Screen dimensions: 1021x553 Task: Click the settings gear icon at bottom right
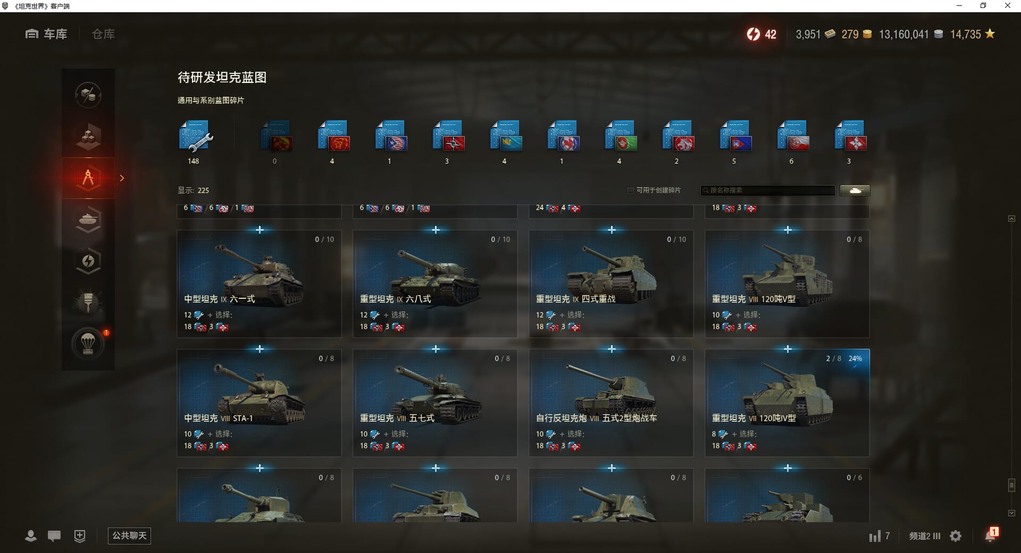pyautogui.click(x=956, y=536)
